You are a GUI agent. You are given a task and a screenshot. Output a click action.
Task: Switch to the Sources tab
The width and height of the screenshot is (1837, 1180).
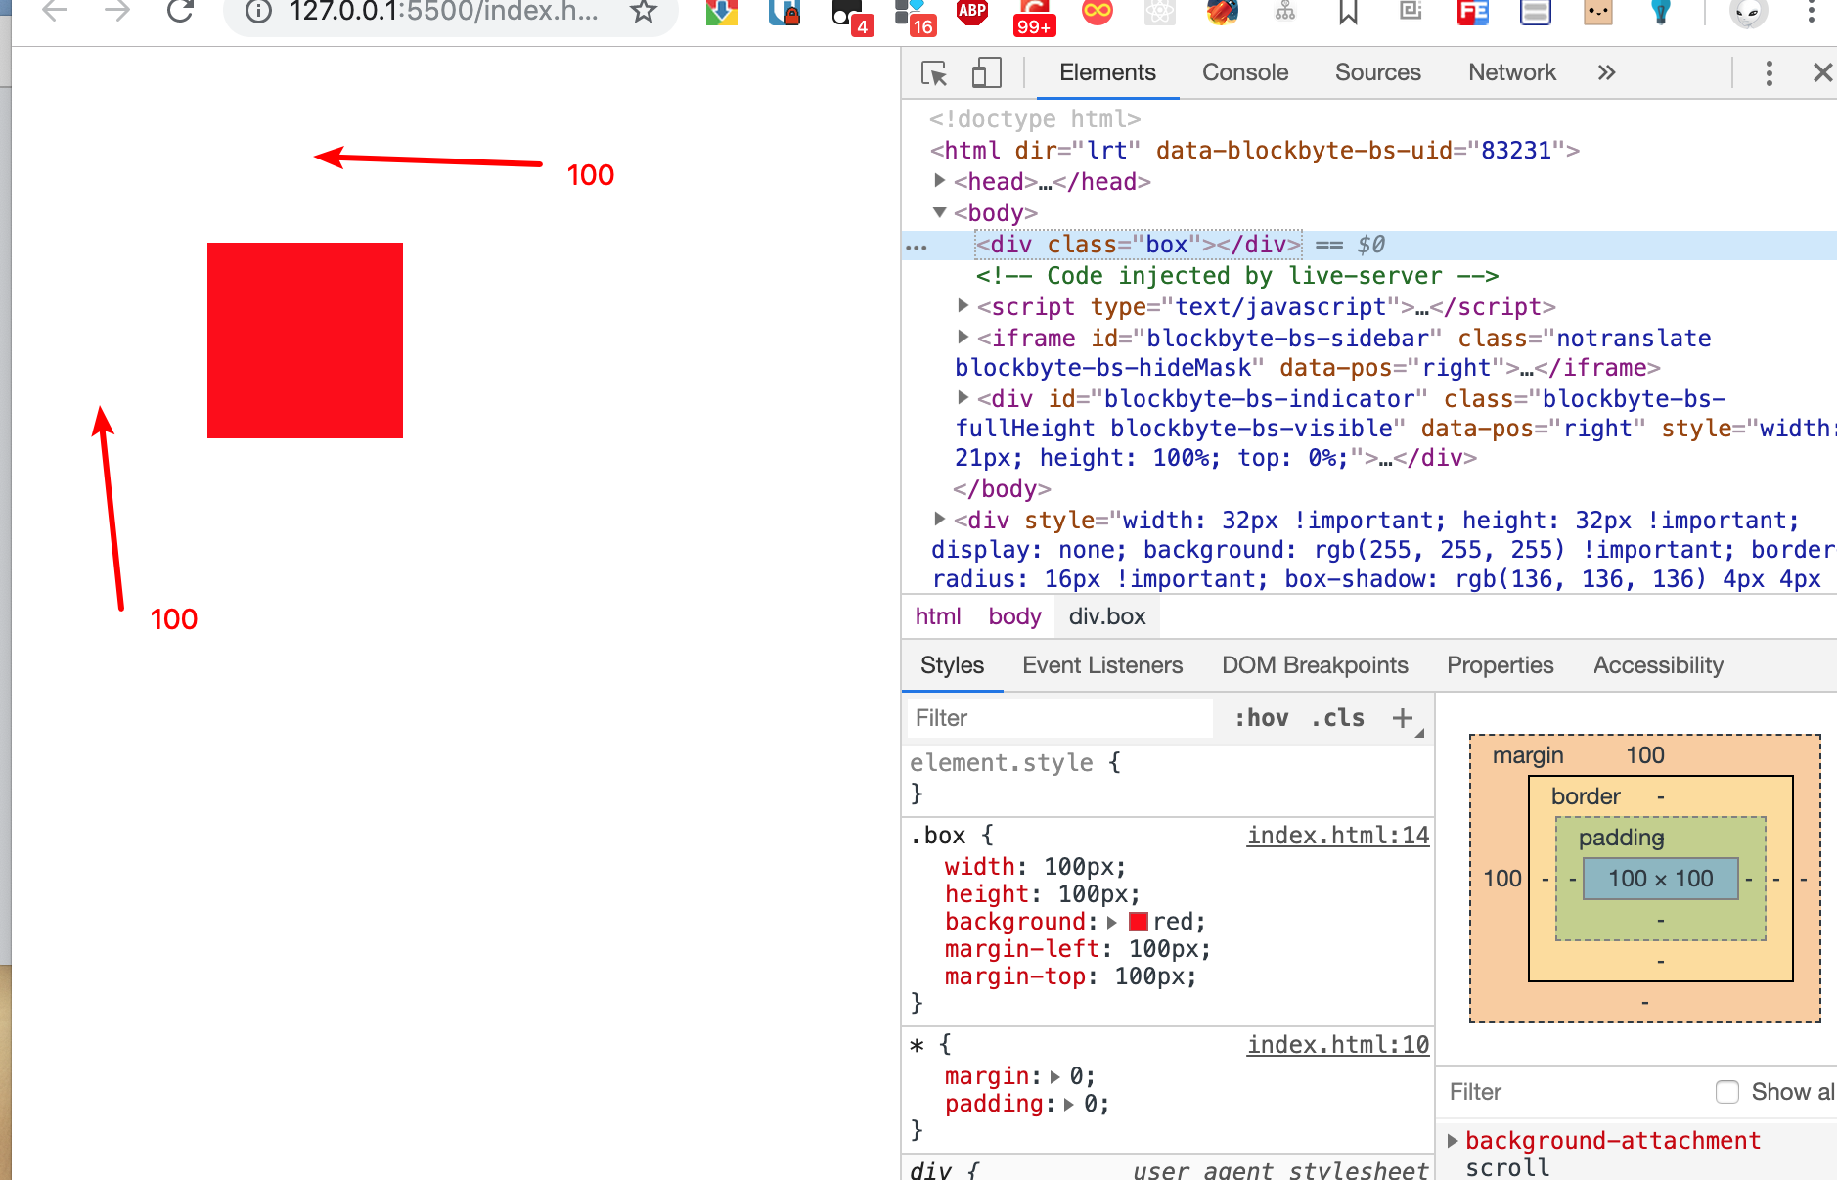click(x=1378, y=72)
